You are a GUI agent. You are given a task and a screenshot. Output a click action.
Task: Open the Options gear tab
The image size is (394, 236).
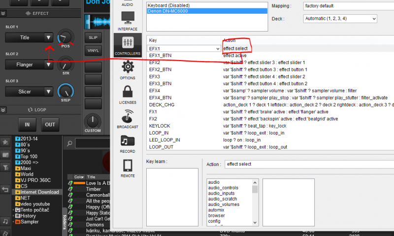point(128,70)
